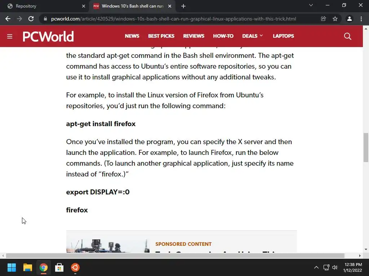
Task: Reload the current page
Action: coord(31,19)
